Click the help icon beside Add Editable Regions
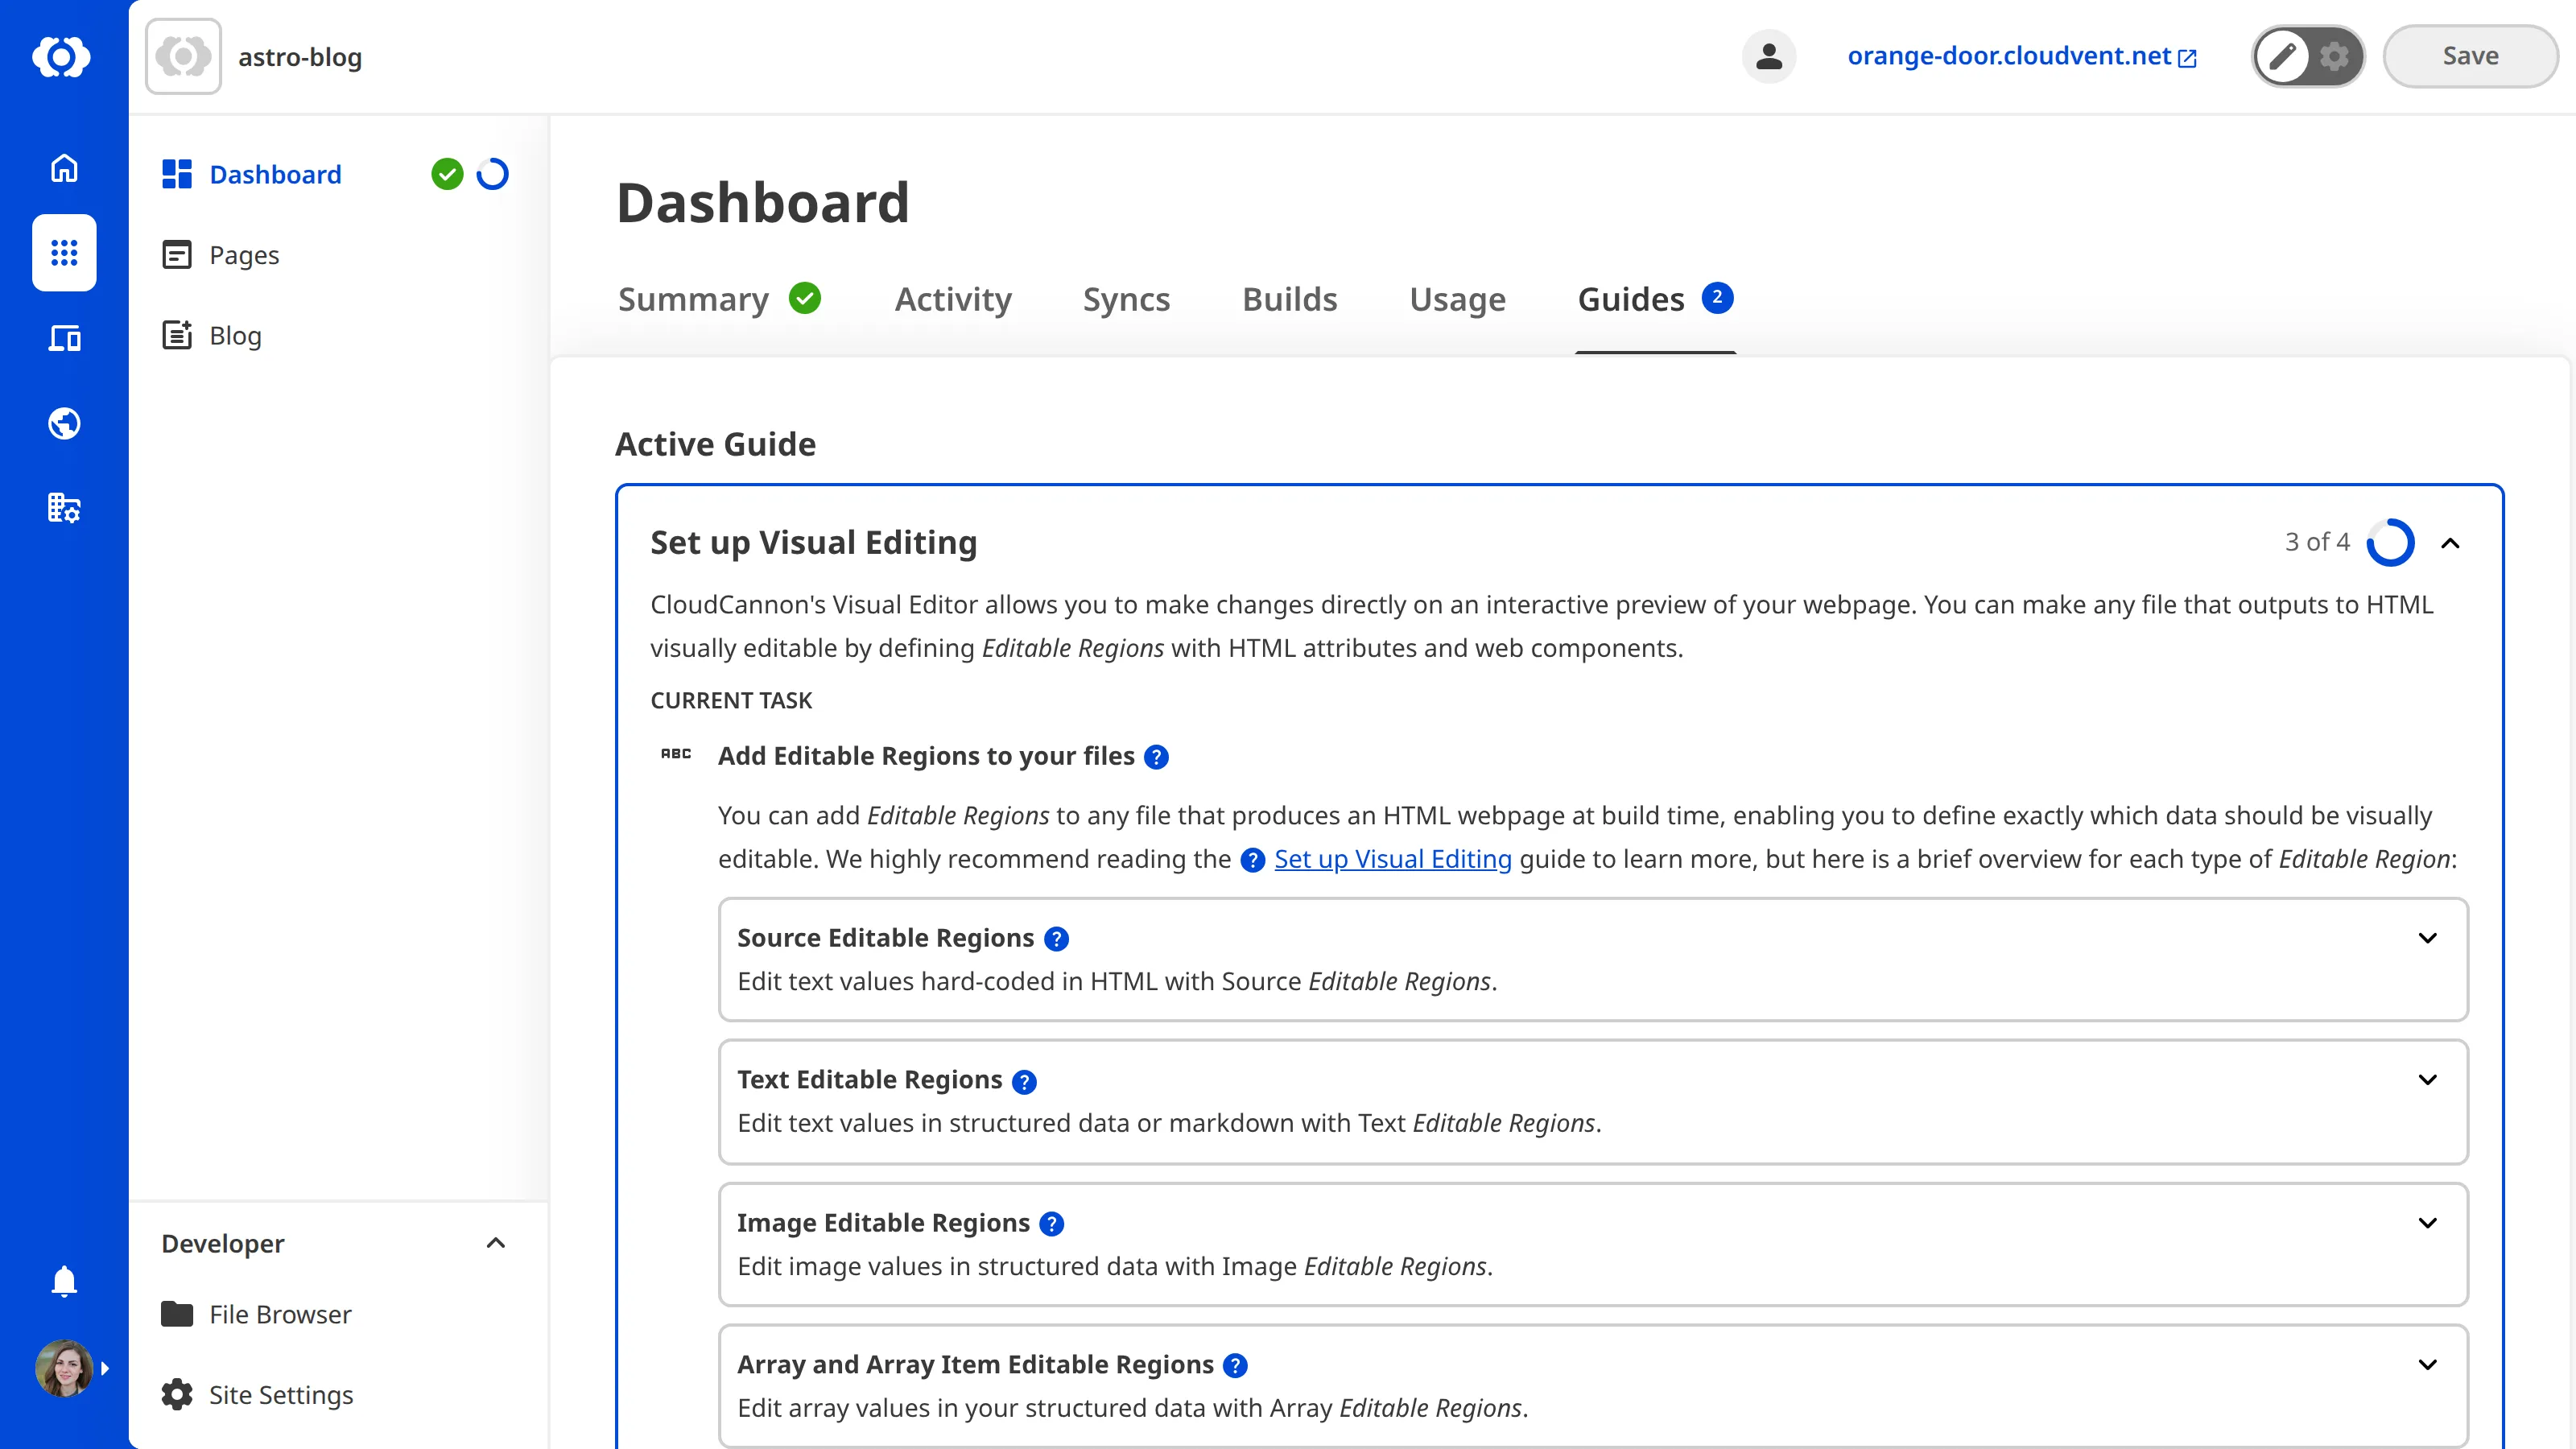 pos(1157,757)
